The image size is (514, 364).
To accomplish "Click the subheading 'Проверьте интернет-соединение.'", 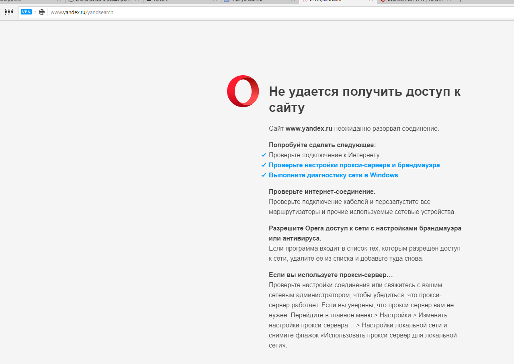I will click(x=322, y=191).
